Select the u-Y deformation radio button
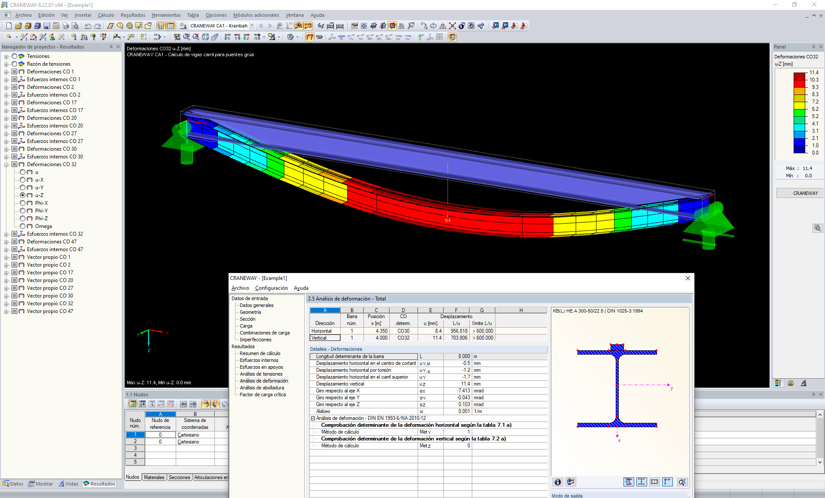Viewport: 825px width, 498px height. tap(23, 188)
